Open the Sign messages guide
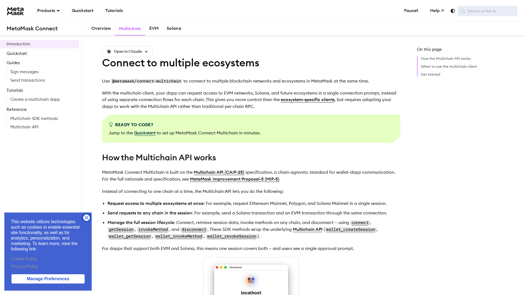Image resolution: width=524 pixels, height=295 pixels. (x=25, y=72)
